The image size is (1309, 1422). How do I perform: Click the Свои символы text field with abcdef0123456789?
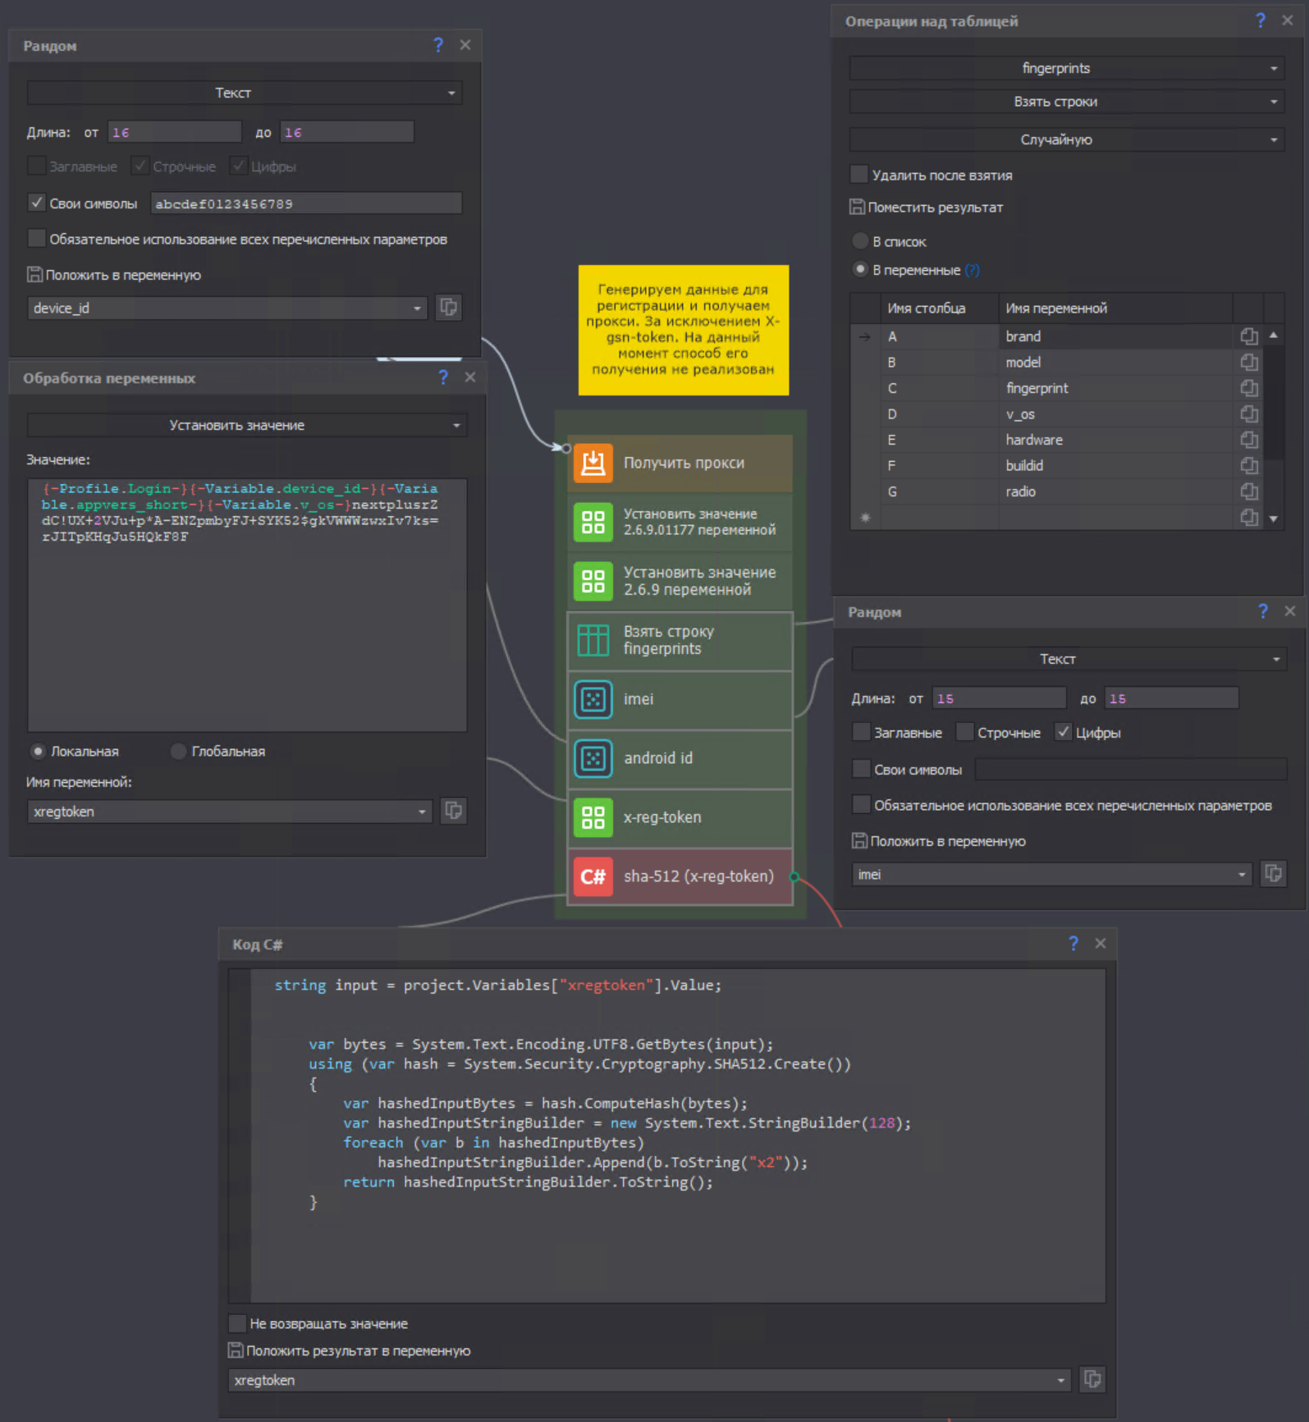306,203
